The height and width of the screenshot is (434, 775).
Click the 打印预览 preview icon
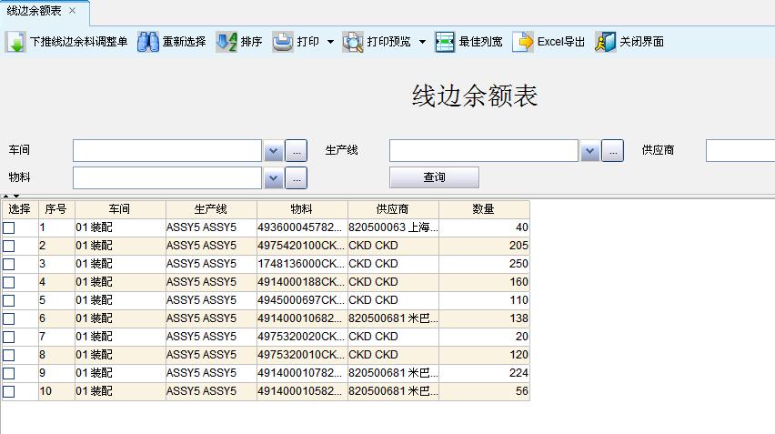(x=353, y=42)
